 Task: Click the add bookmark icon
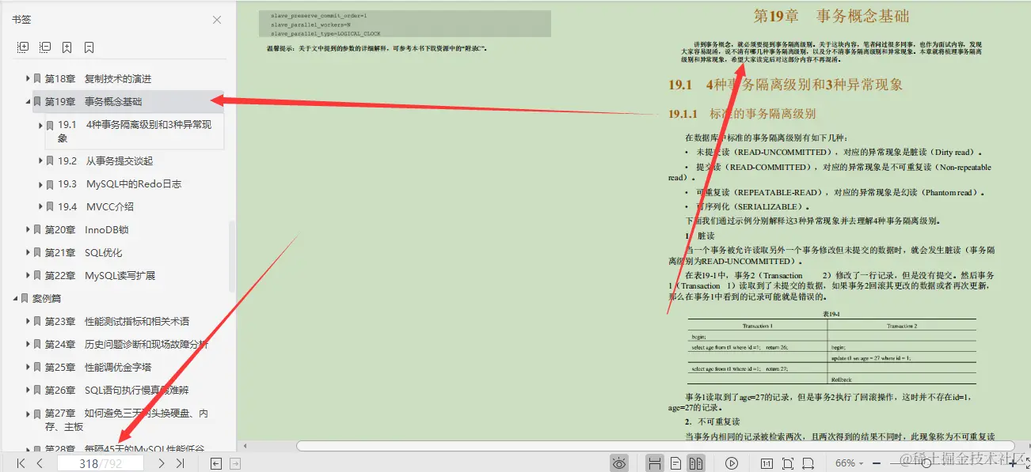(67, 47)
